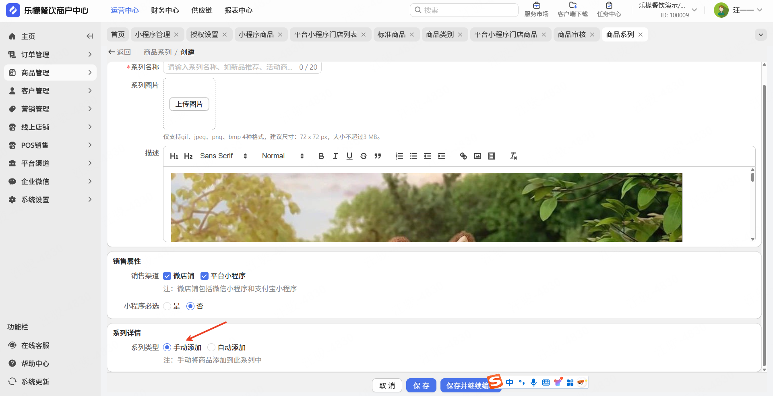Screen dimensions: 773x396
Task: Select 否 for 小程序必选
Action: pos(190,306)
